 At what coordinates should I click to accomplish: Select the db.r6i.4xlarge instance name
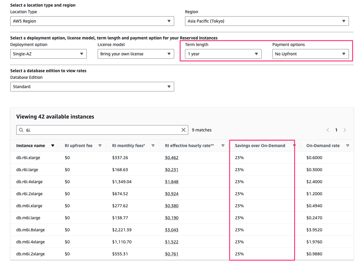(29, 182)
